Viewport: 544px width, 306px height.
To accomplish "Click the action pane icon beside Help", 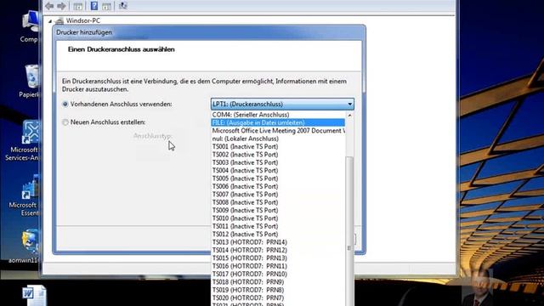I will point(107,6).
